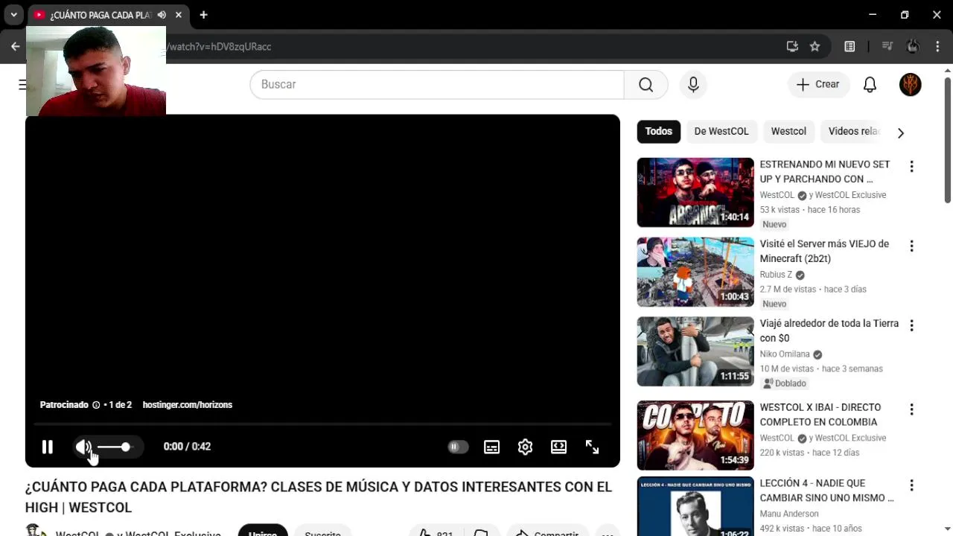Open the tab search dropdown arrow
The width and height of the screenshot is (953, 536).
[x=13, y=15]
